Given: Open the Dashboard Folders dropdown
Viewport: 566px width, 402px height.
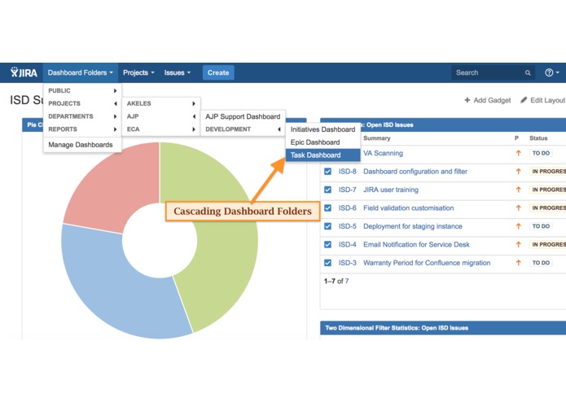Looking at the screenshot, I should coord(80,72).
